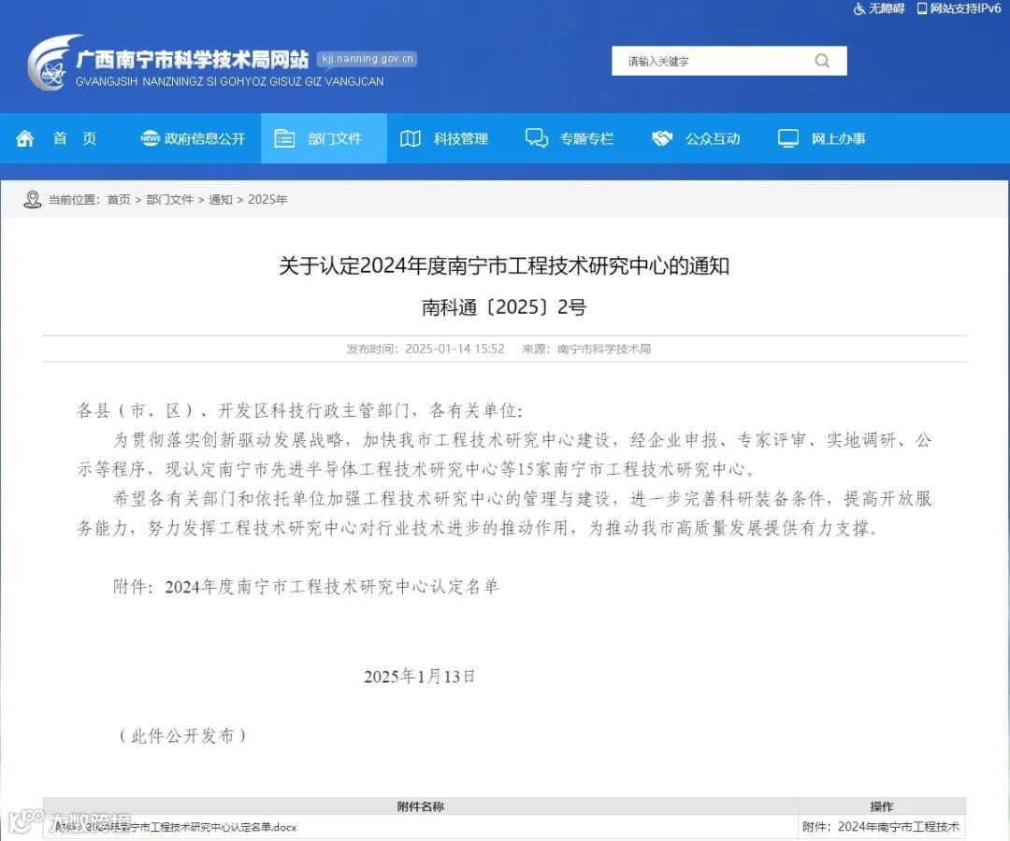Click the attachment download link under 操作
This screenshot has width=1010, height=841.
click(x=881, y=827)
